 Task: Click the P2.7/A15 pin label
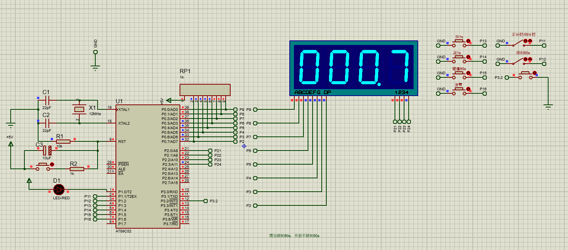point(170,183)
